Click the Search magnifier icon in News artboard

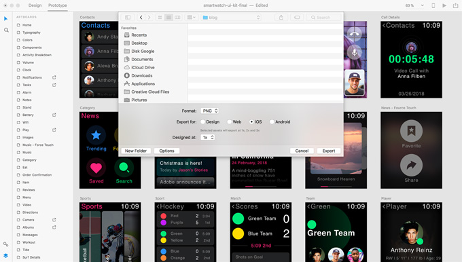[x=124, y=168]
